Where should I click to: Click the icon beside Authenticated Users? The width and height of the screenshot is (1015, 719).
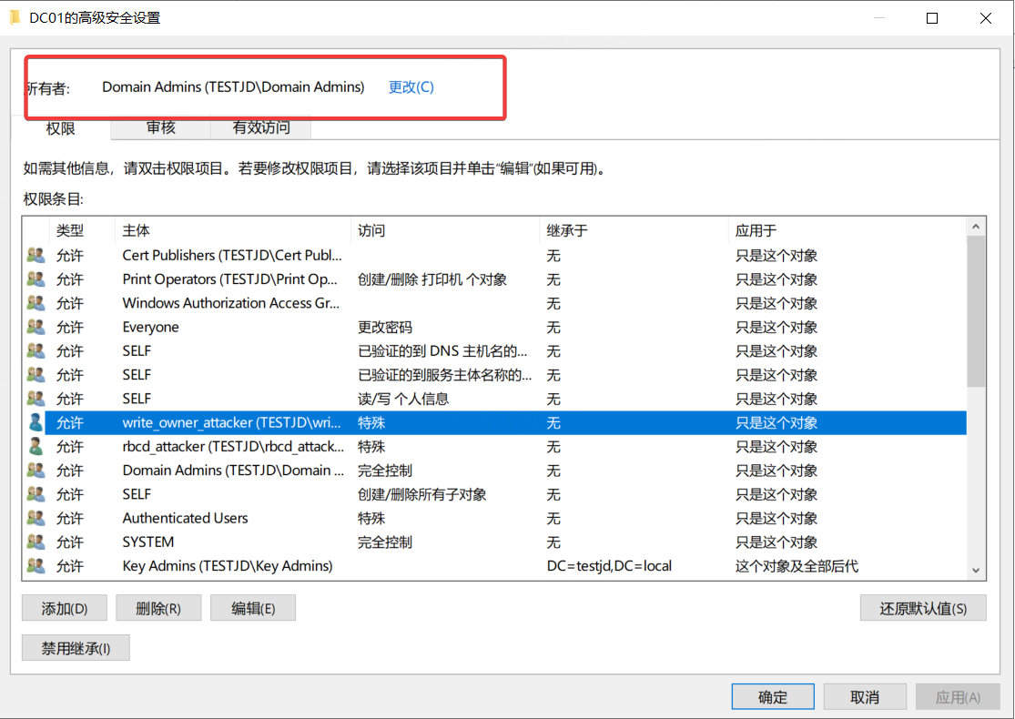click(36, 518)
